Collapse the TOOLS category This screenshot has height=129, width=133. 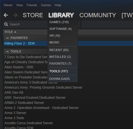pyautogui.click(x=7, y=52)
